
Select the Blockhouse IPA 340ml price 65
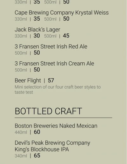tap(37, 156)
